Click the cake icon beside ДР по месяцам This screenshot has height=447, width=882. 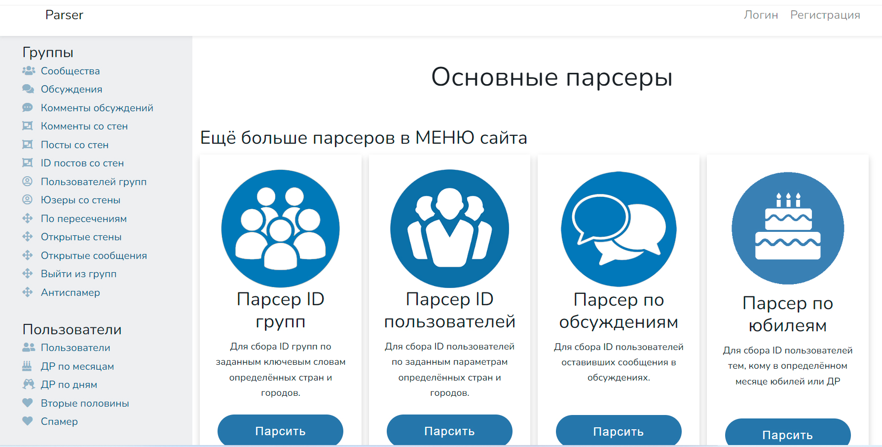[28, 366]
